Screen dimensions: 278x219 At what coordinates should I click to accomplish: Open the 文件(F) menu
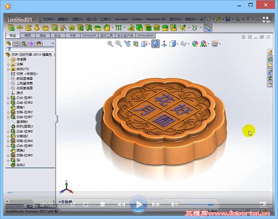(x=48, y=19)
